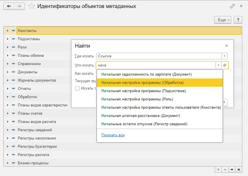Select Начальная настройка программы (Роль)
The height and width of the screenshot is (176, 248).
(x=159, y=99)
